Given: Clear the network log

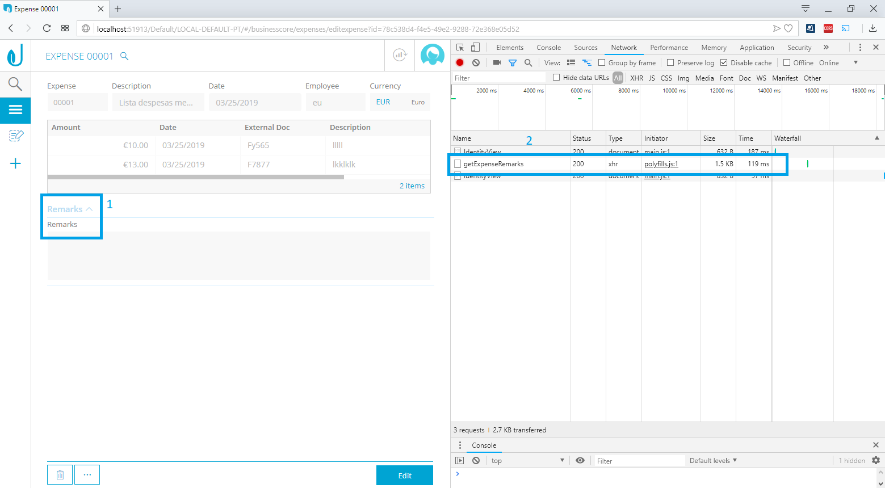Looking at the screenshot, I should pos(476,62).
